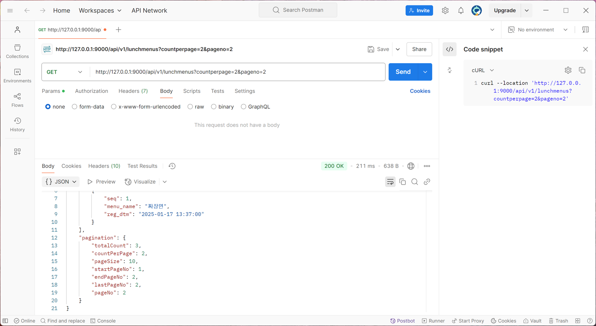Open the settings gear in header
This screenshot has height=326, width=596.
(x=445, y=10)
